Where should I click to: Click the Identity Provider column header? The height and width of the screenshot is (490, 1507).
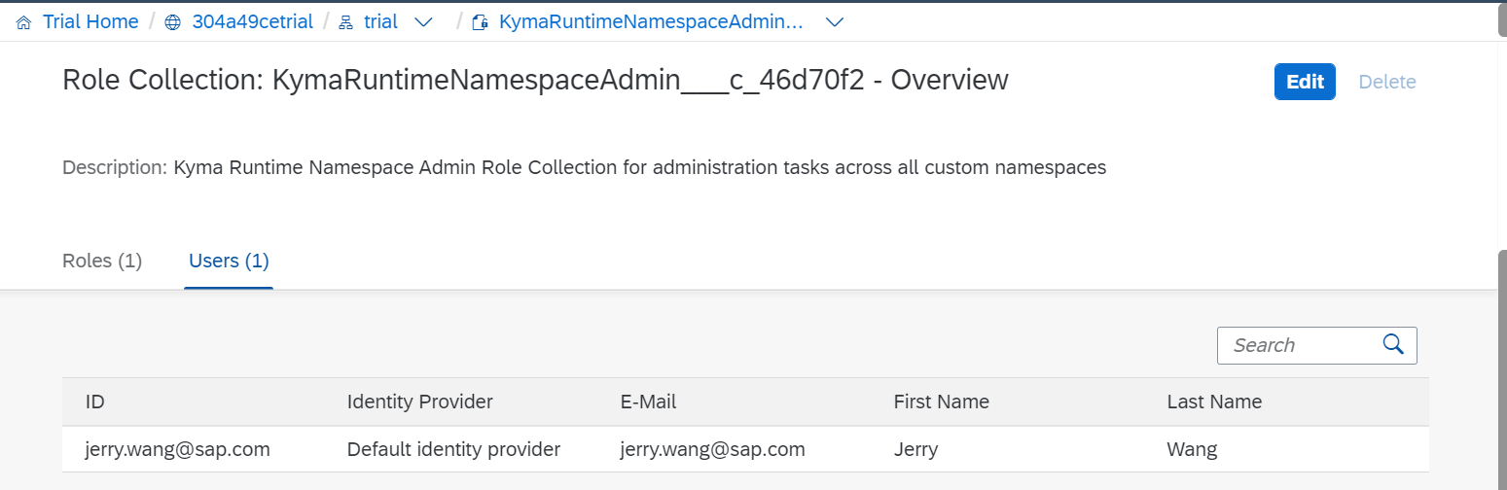[x=420, y=402]
